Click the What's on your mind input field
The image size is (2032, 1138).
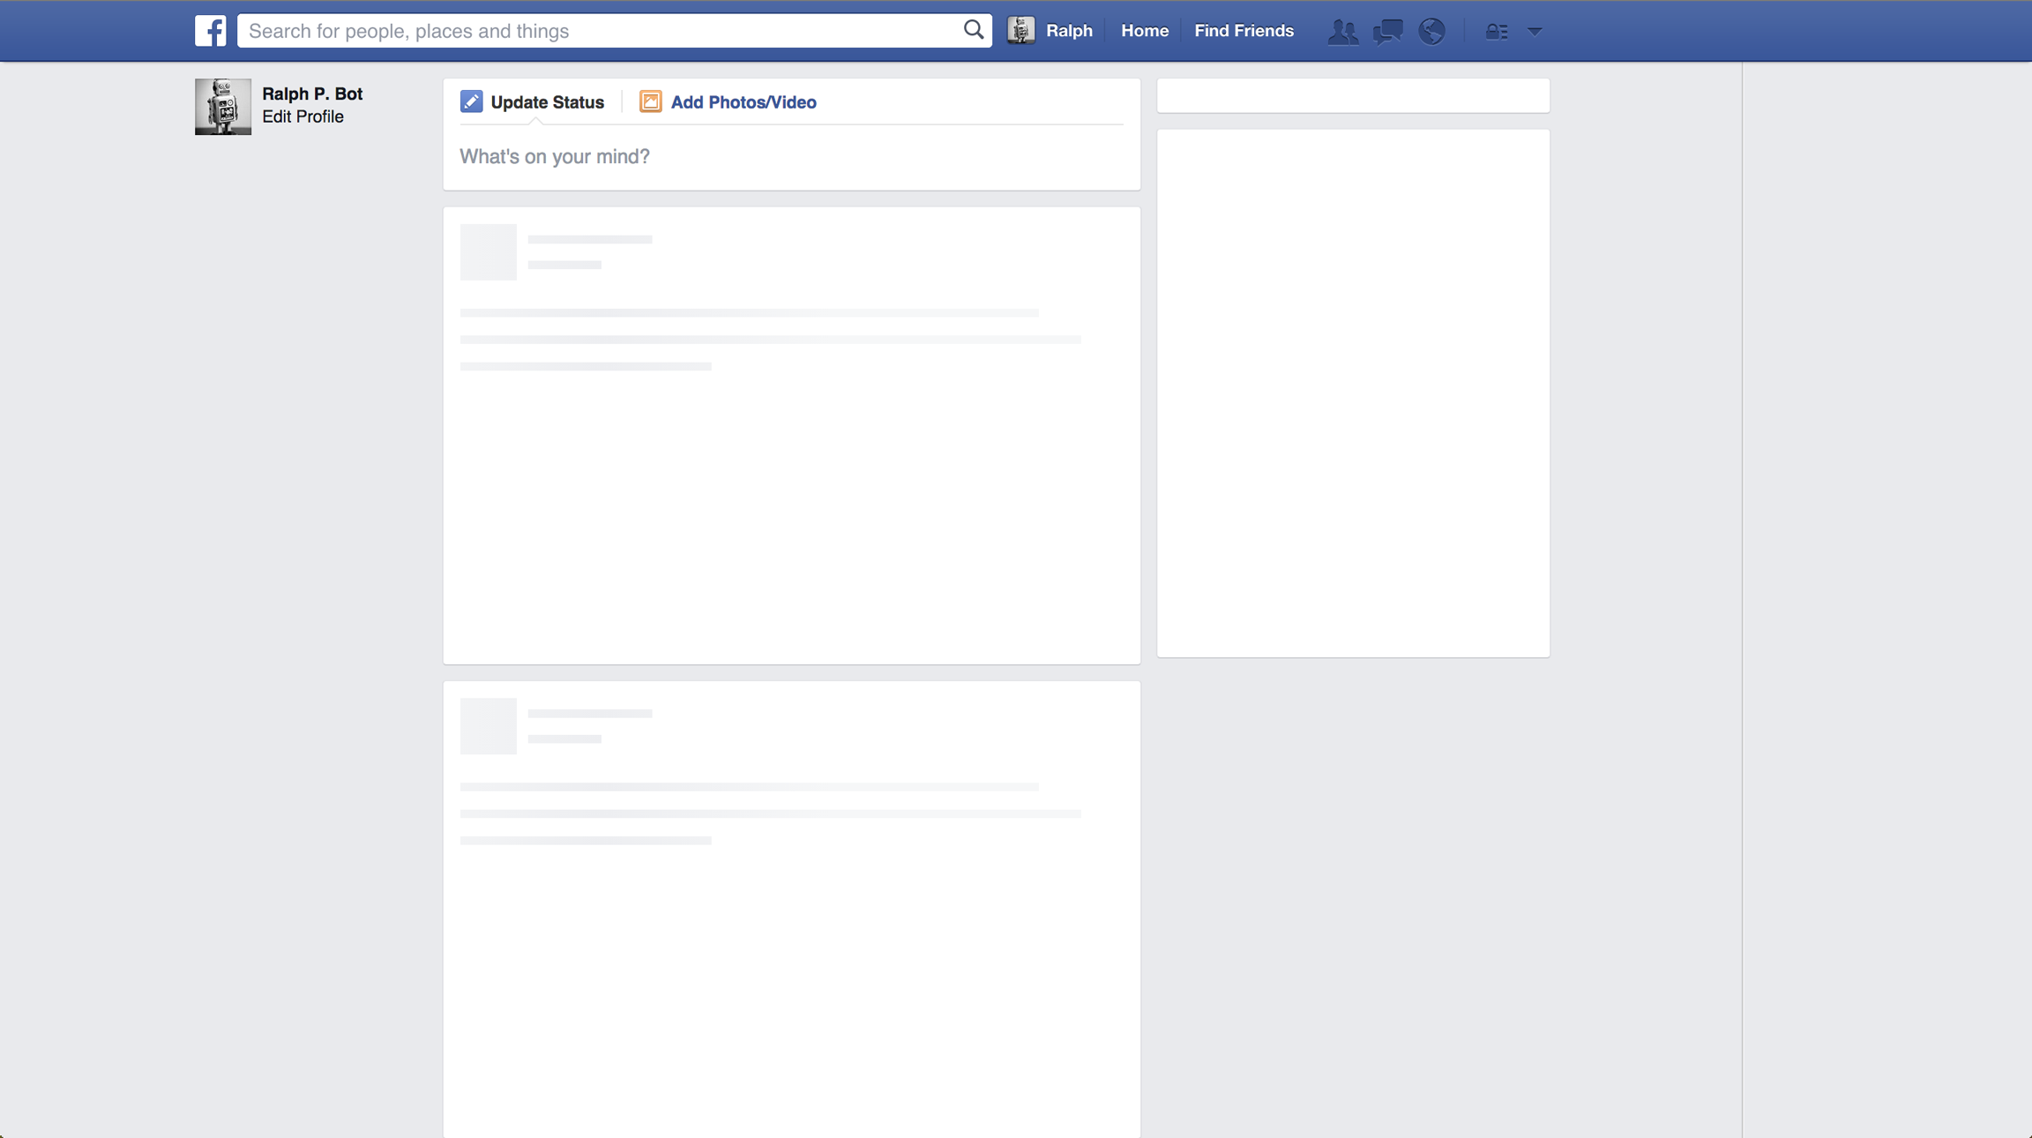[x=791, y=156]
